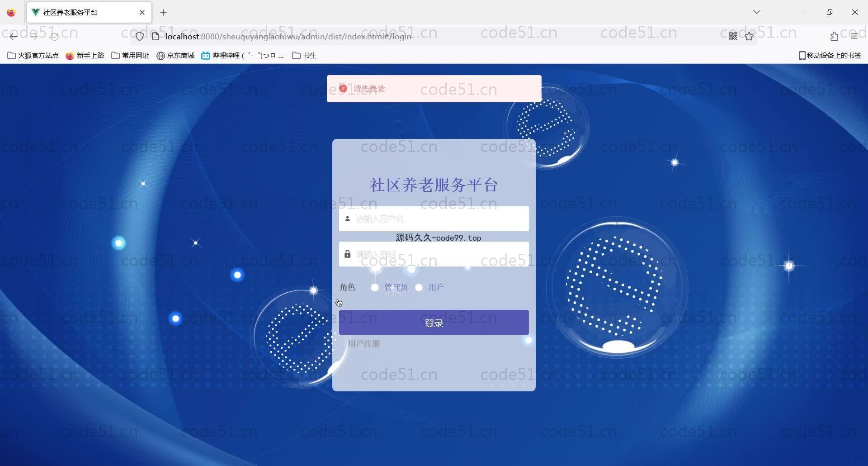Click the red error icon in 请先登录 alert
The height and width of the screenshot is (466, 868).
343,89
